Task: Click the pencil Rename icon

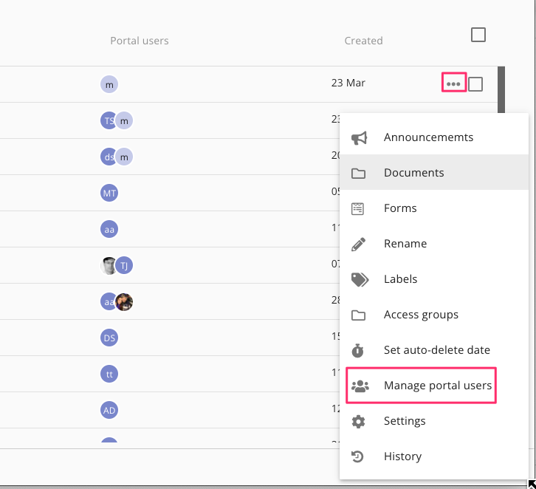Action: tap(358, 244)
